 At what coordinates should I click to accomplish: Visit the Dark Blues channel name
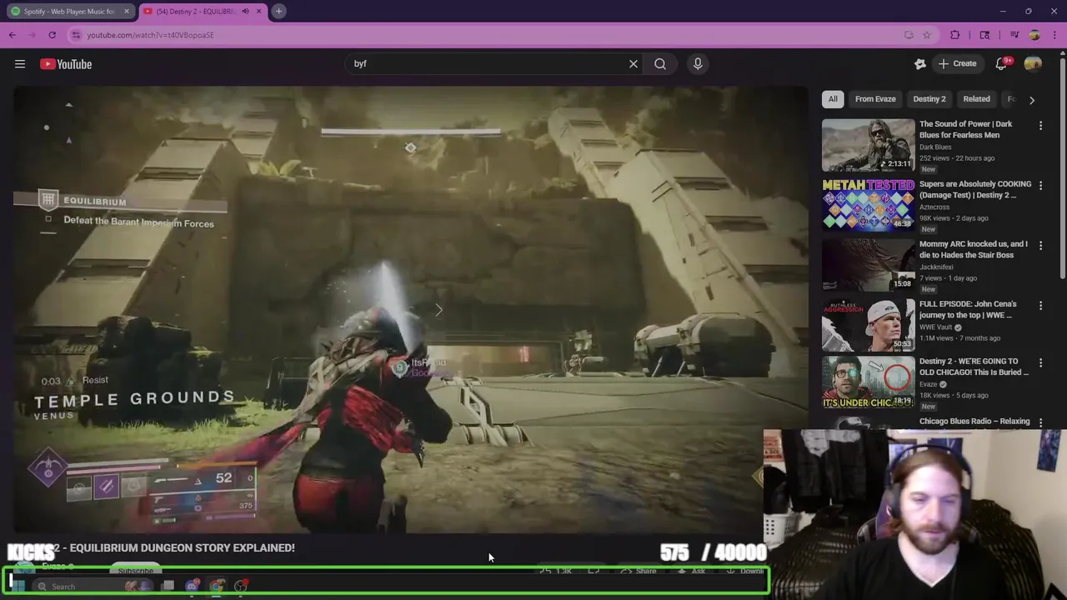tap(935, 147)
